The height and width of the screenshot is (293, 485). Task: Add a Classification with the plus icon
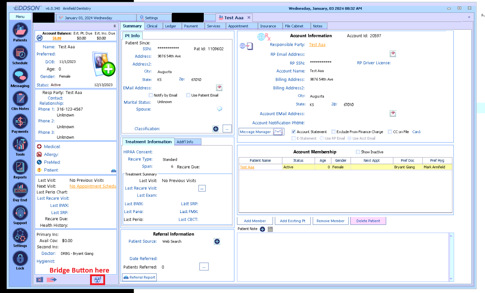(216, 129)
